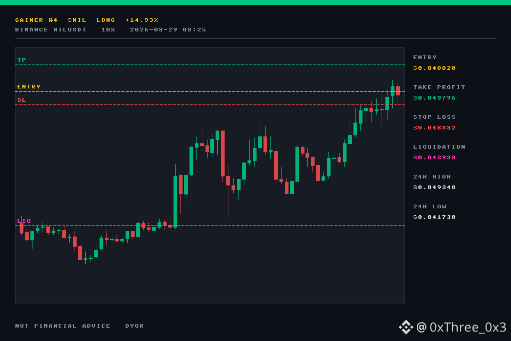Click the ENTRY label on the chart
The image size is (511, 341).
tap(29, 87)
